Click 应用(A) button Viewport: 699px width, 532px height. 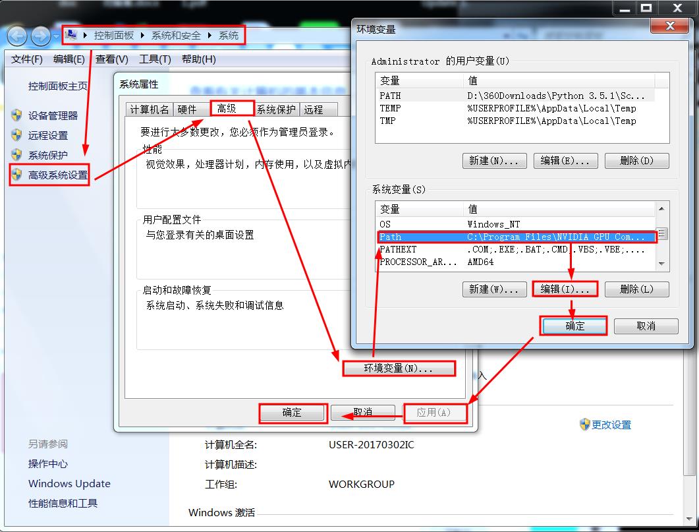433,413
